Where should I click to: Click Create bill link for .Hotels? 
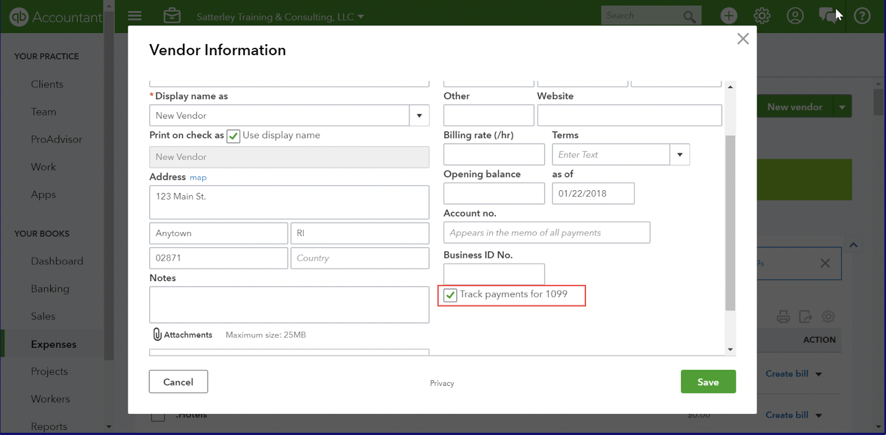coord(787,415)
